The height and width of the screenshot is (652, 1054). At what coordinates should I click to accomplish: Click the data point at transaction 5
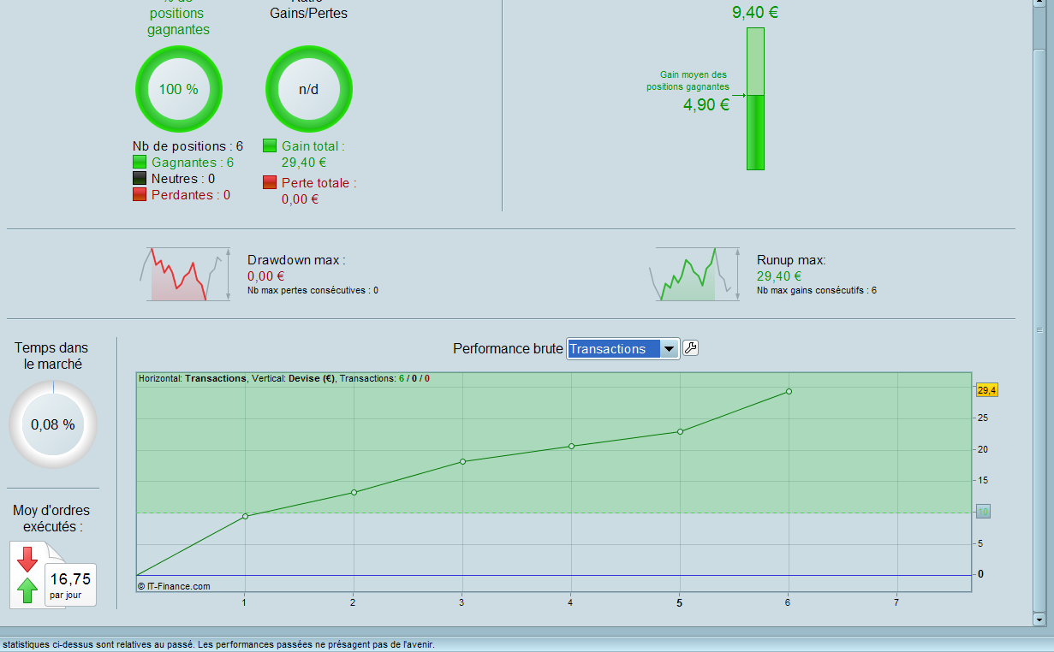point(680,431)
